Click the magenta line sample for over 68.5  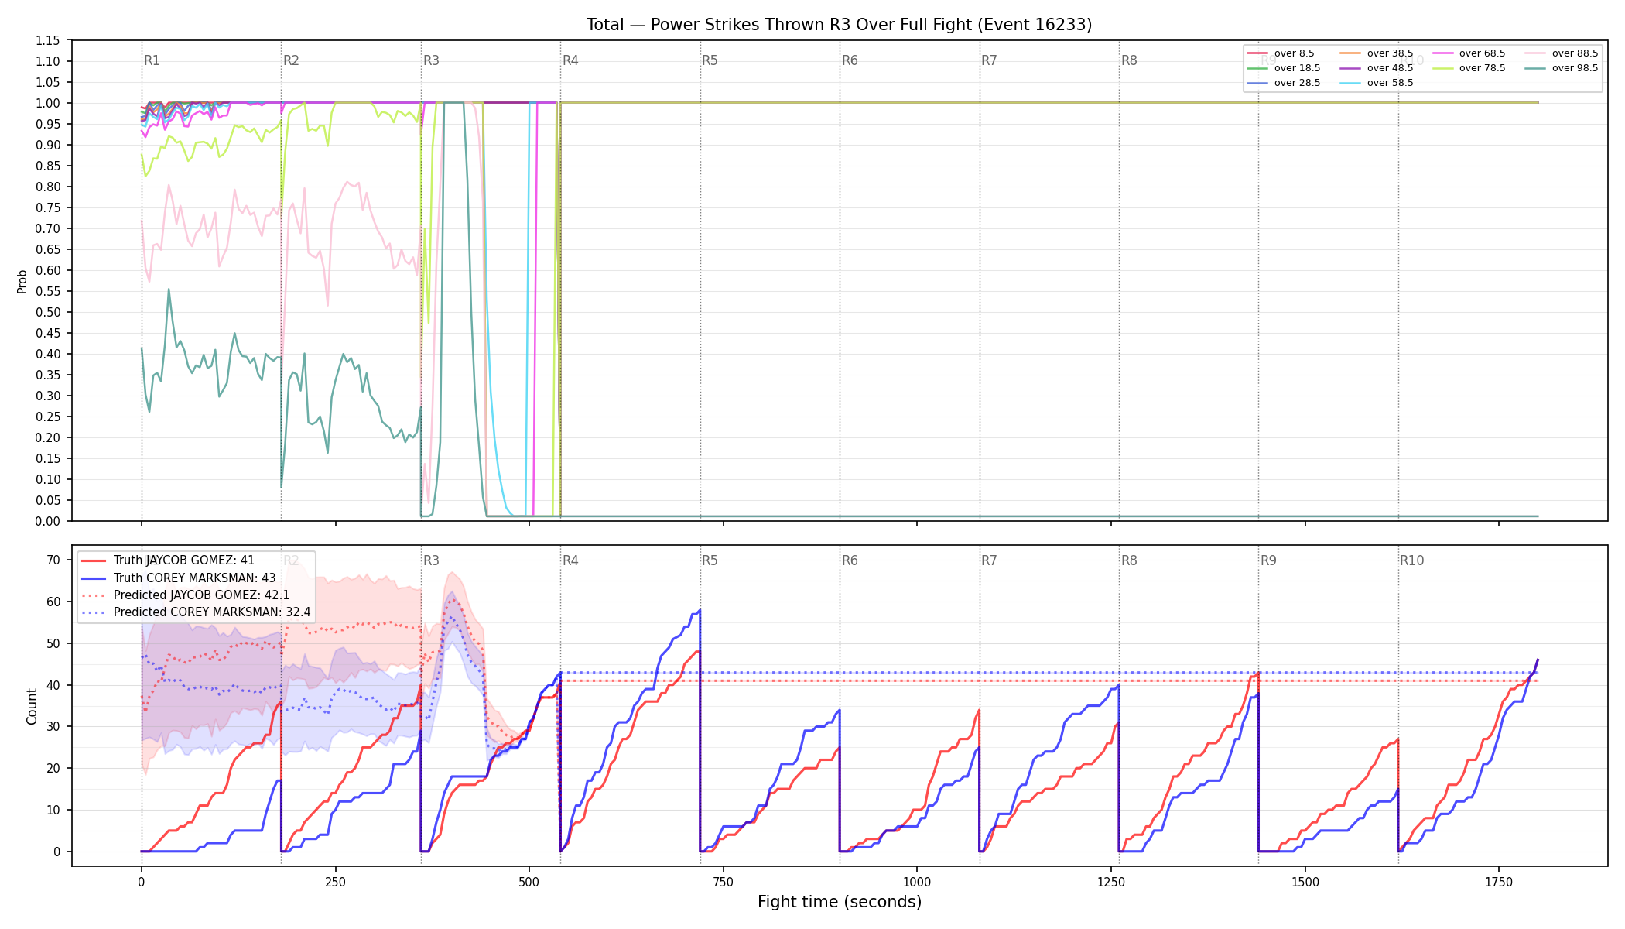coord(1442,53)
